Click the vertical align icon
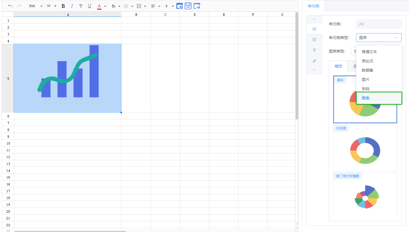Screen dimensions: 409x232 166,6
